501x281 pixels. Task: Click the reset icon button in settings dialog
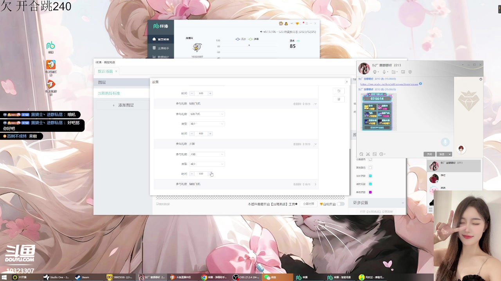(x=339, y=91)
